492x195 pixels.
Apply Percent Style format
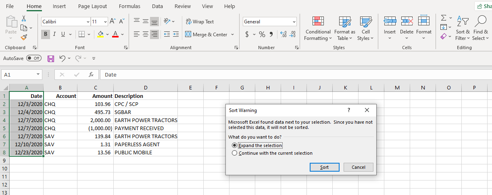[x=262, y=35]
